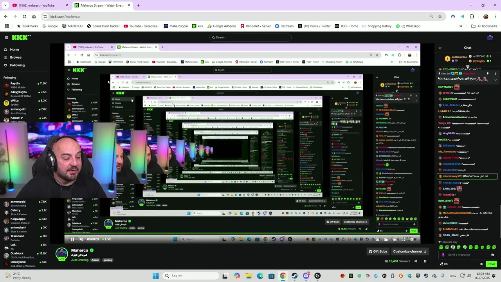Open Windows Start button

(x=155, y=276)
